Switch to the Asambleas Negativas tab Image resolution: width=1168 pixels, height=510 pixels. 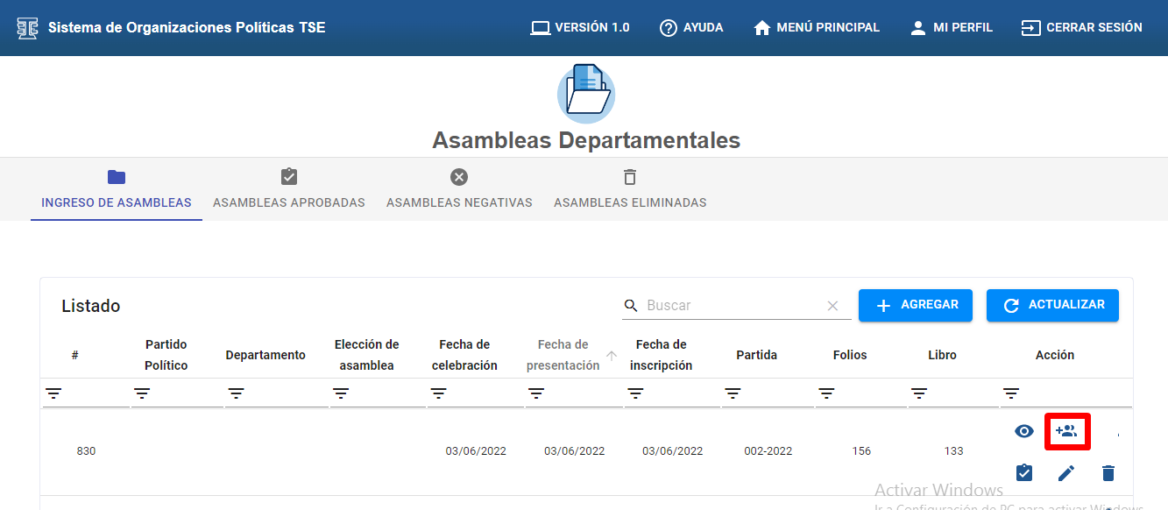tap(459, 189)
